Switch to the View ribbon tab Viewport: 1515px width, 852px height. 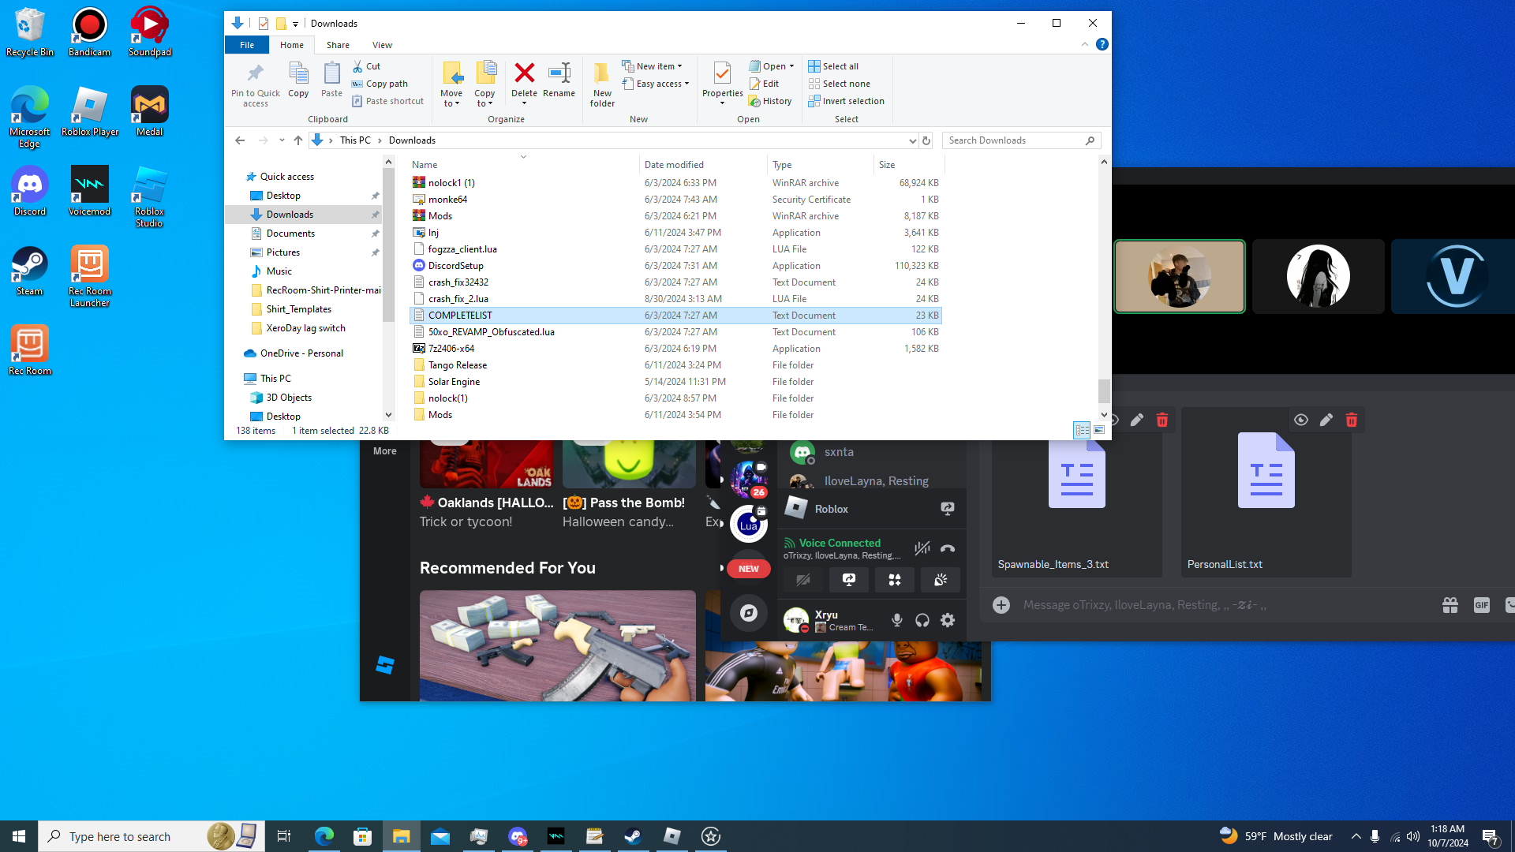(382, 45)
